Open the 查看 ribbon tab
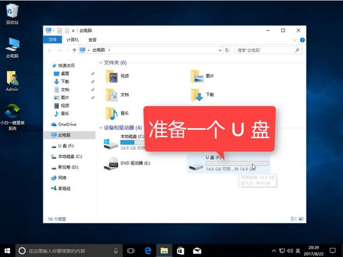Viewport: 343px width, 257px height. [92, 40]
